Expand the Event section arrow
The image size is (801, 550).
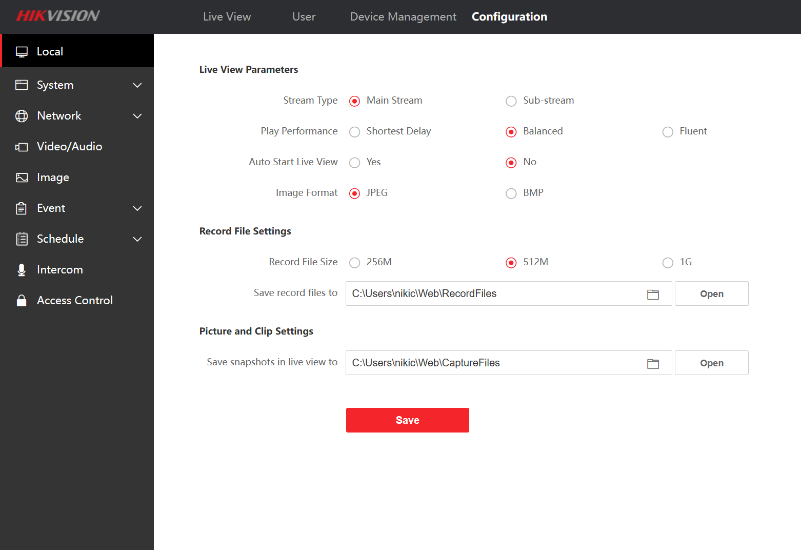pyautogui.click(x=137, y=208)
